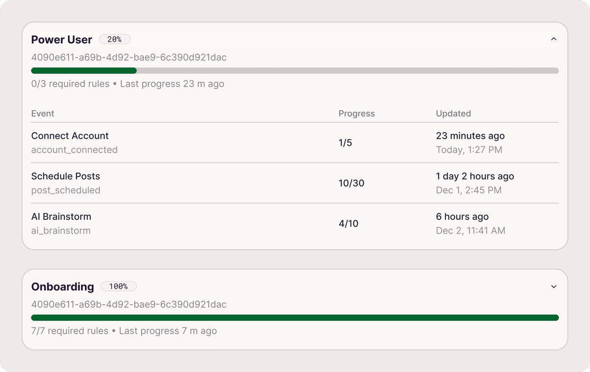The image size is (590, 372).
Task: Click the Onboarding ID text
Action: click(x=129, y=304)
